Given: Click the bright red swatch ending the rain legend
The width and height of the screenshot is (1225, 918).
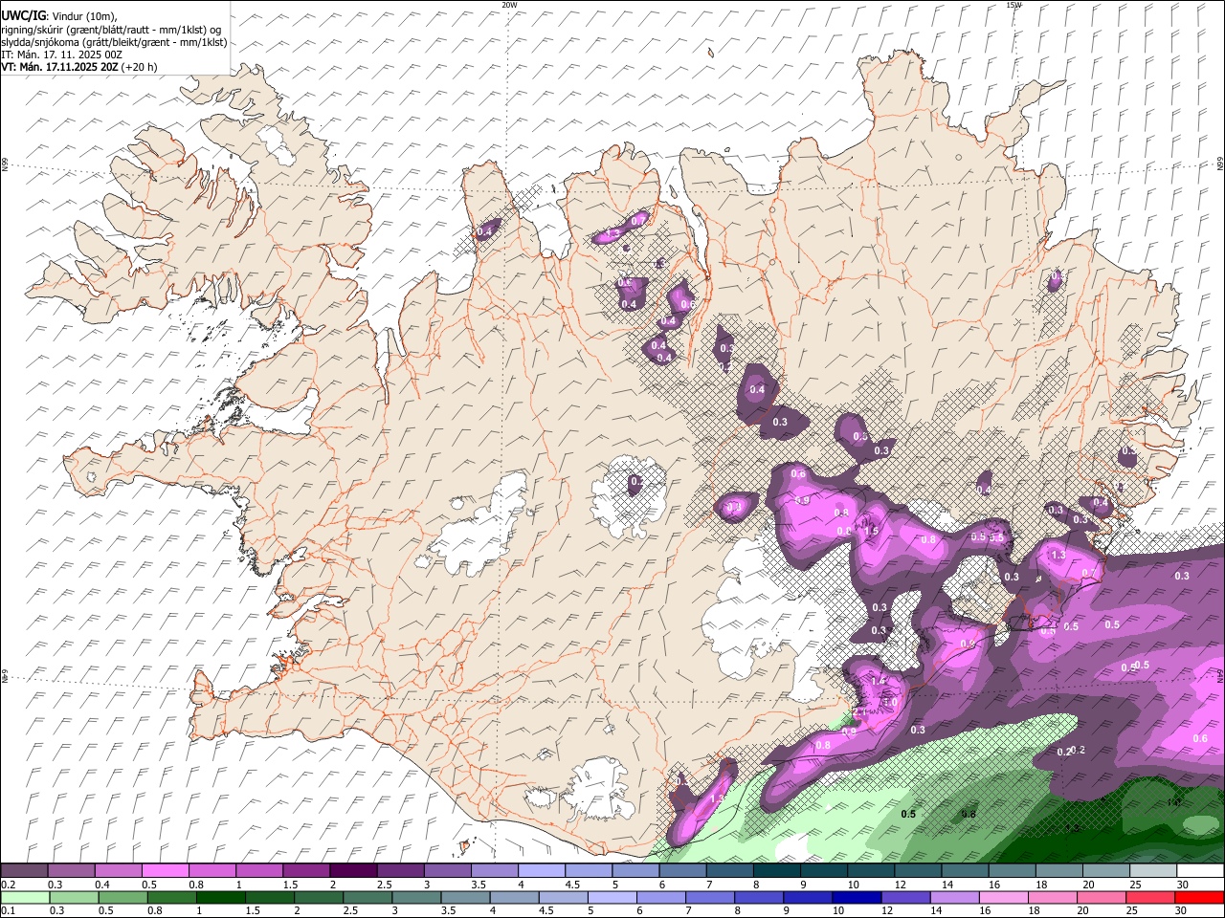Looking at the screenshot, I should click(x=1201, y=897).
